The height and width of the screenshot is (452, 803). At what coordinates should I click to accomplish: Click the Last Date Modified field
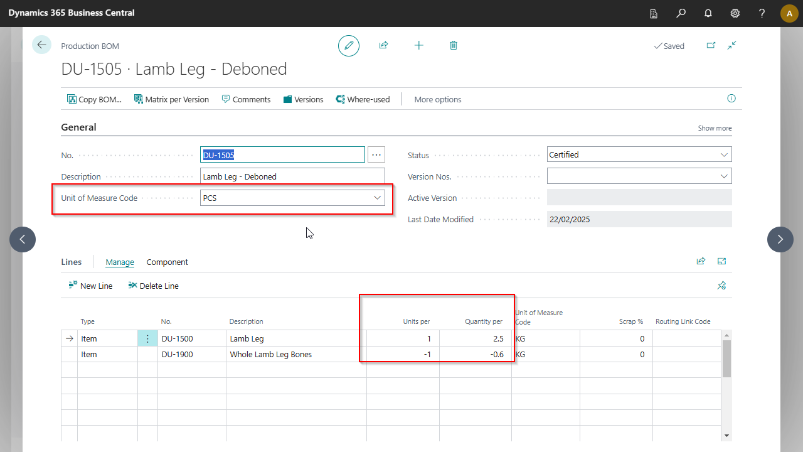639,219
